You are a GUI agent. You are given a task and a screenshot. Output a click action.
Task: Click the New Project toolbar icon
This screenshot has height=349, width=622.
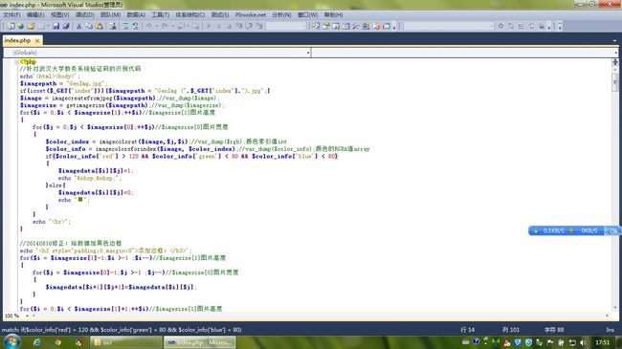(11, 26)
